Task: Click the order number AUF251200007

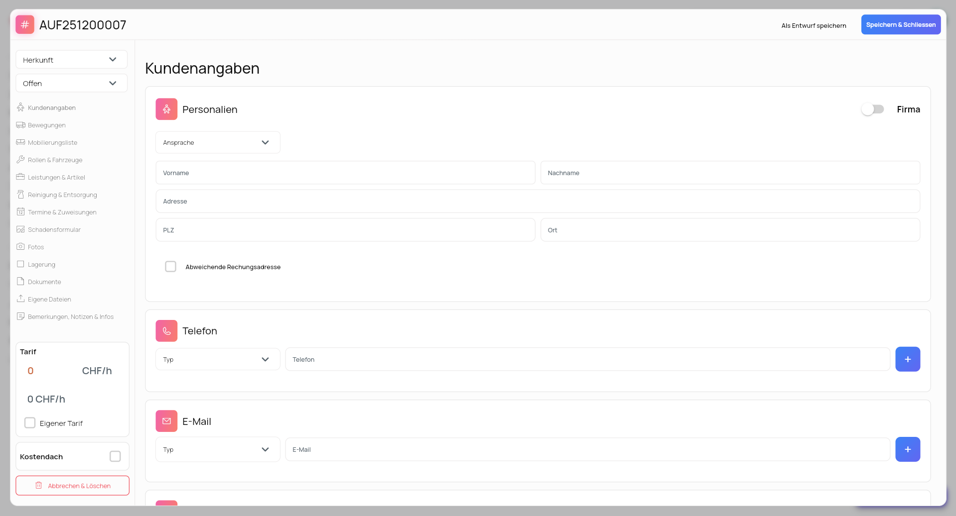Action: tap(83, 25)
